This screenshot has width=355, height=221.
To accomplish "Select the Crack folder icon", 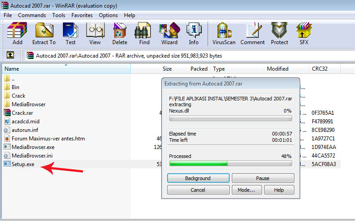I will click(7, 96).
